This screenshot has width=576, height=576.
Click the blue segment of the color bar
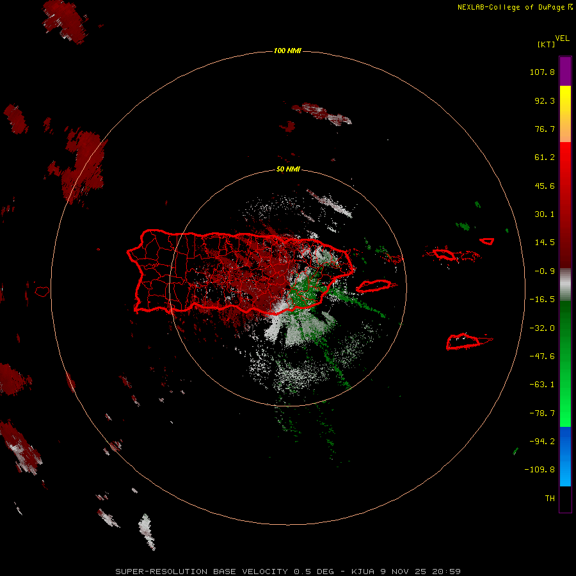click(565, 456)
